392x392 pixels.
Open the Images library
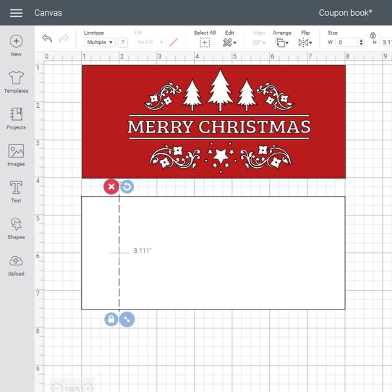tap(16, 155)
